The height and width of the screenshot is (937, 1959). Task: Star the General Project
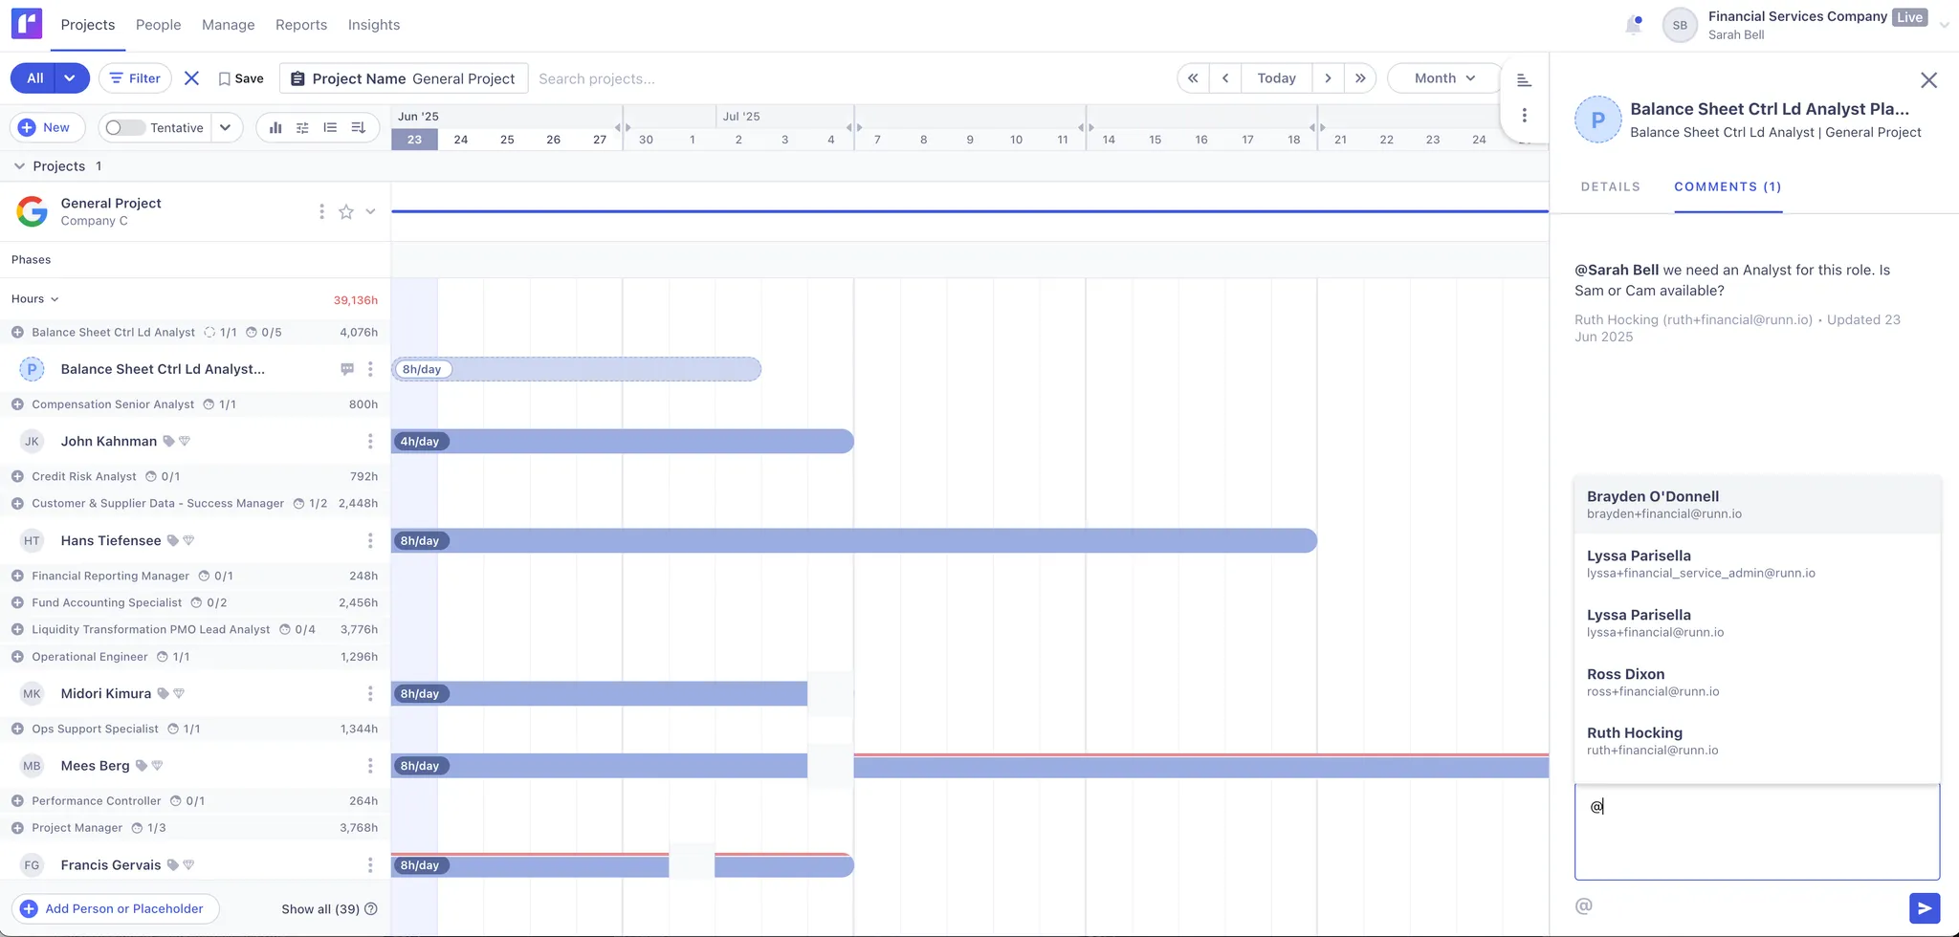(x=346, y=211)
